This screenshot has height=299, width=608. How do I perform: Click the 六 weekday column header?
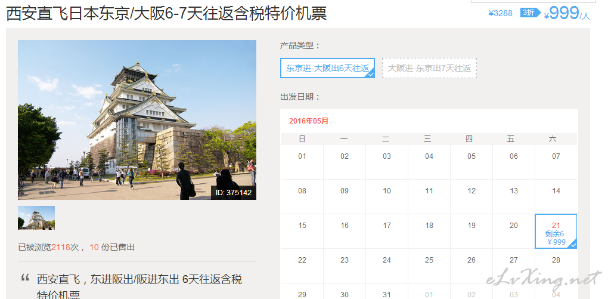[x=553, y=139]
